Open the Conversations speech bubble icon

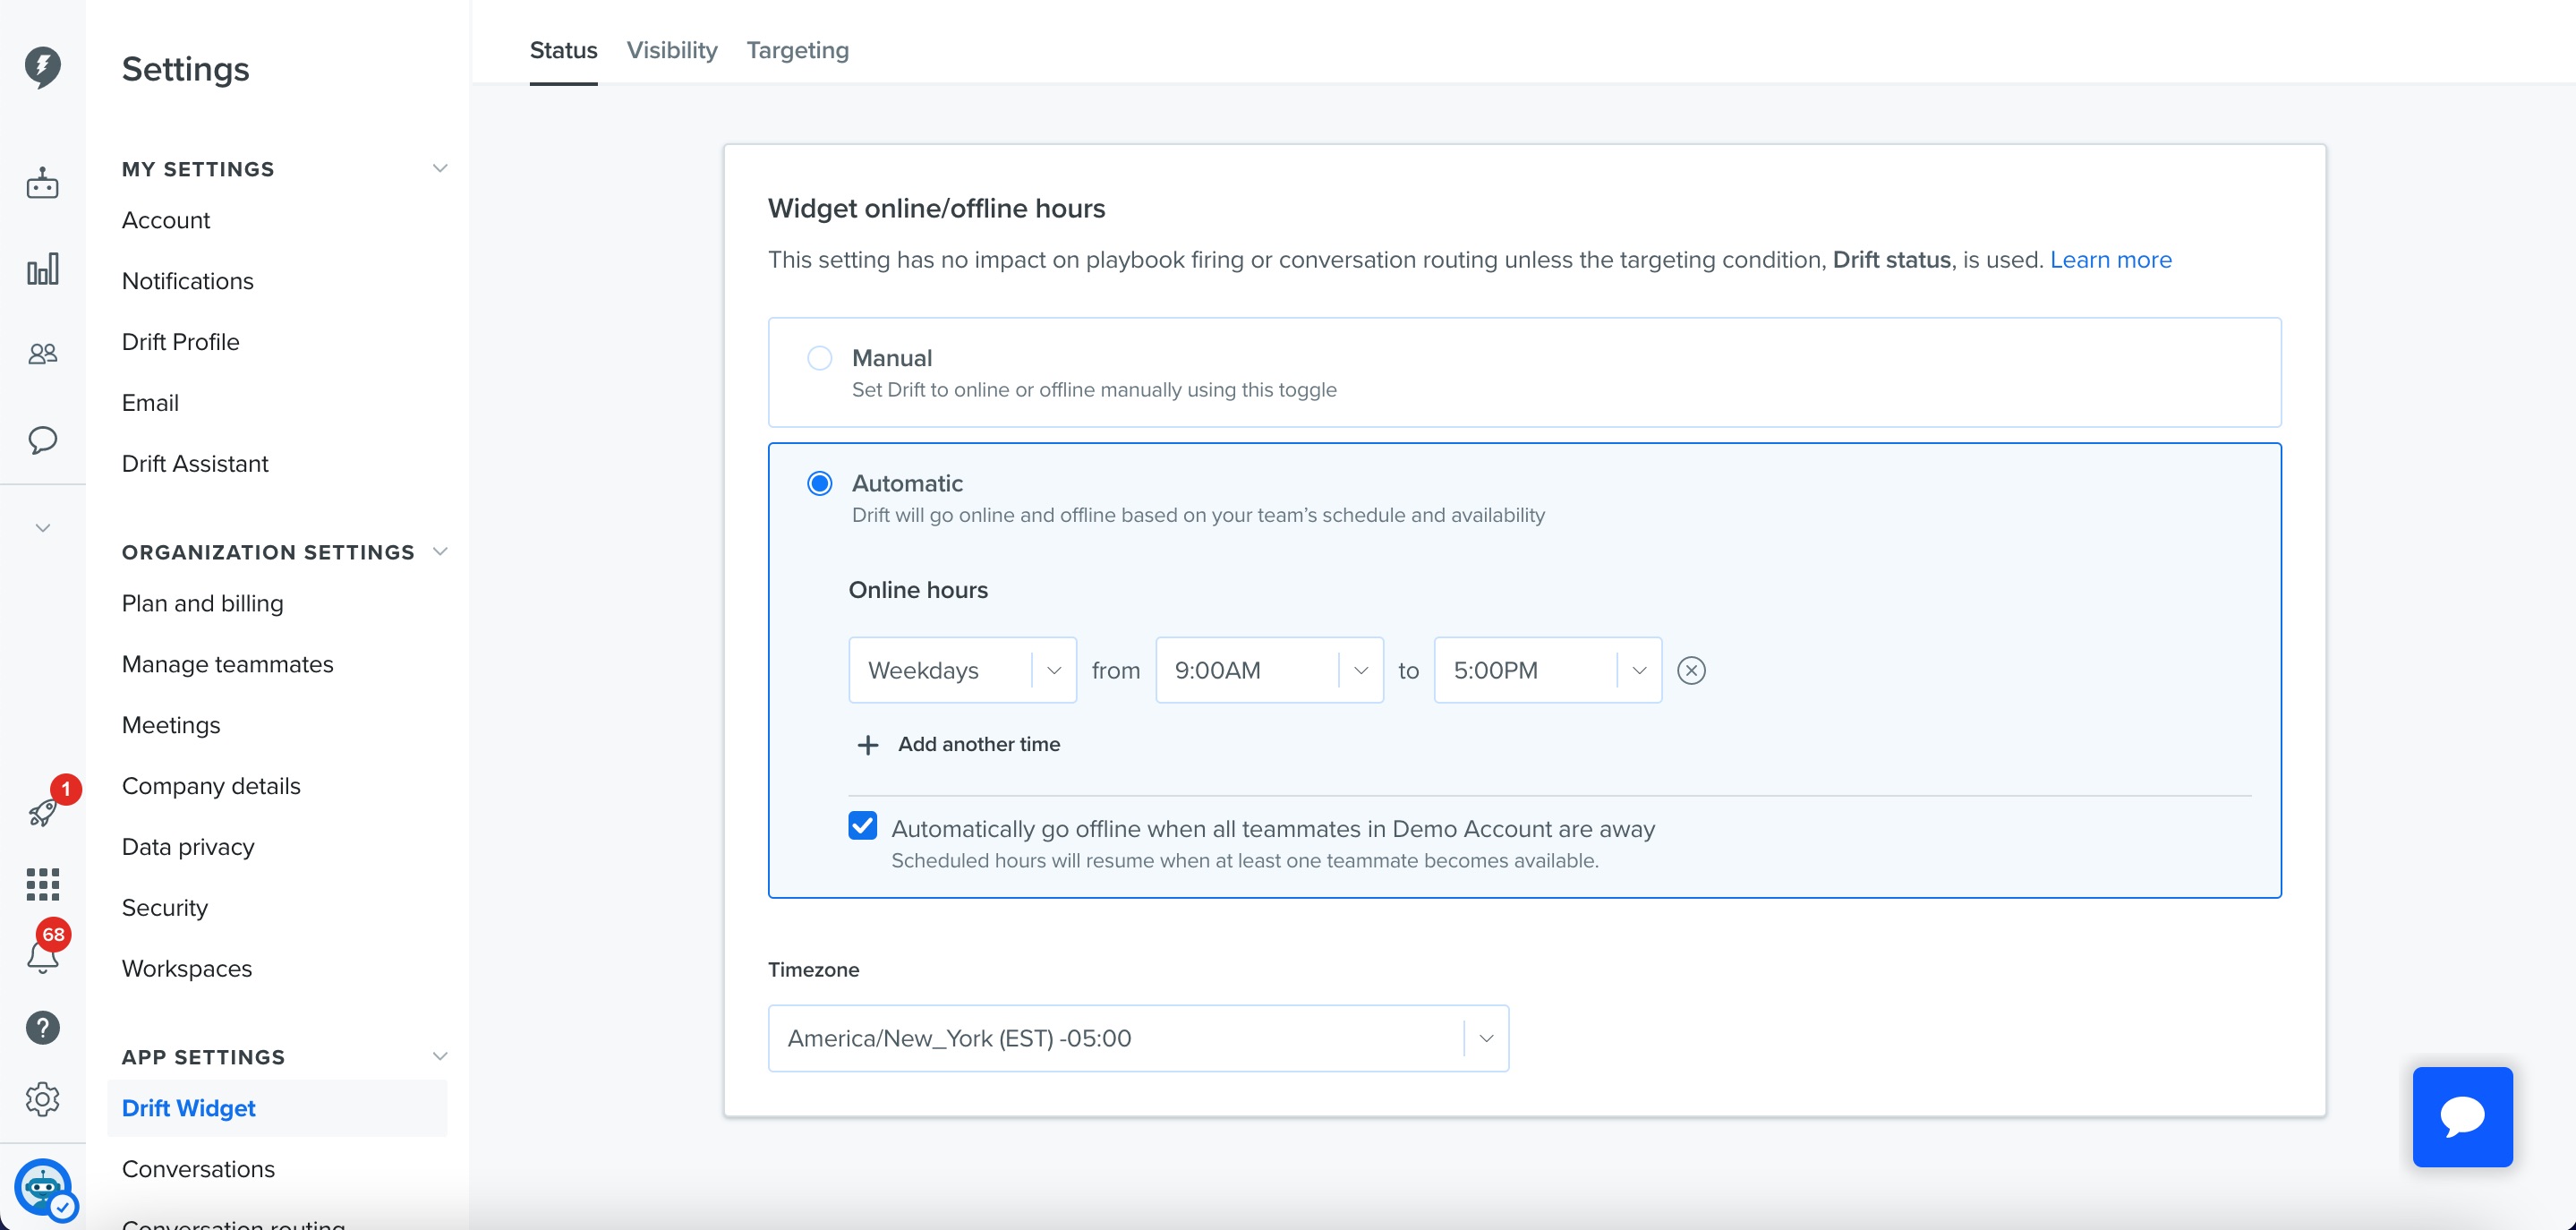[42, 440]
